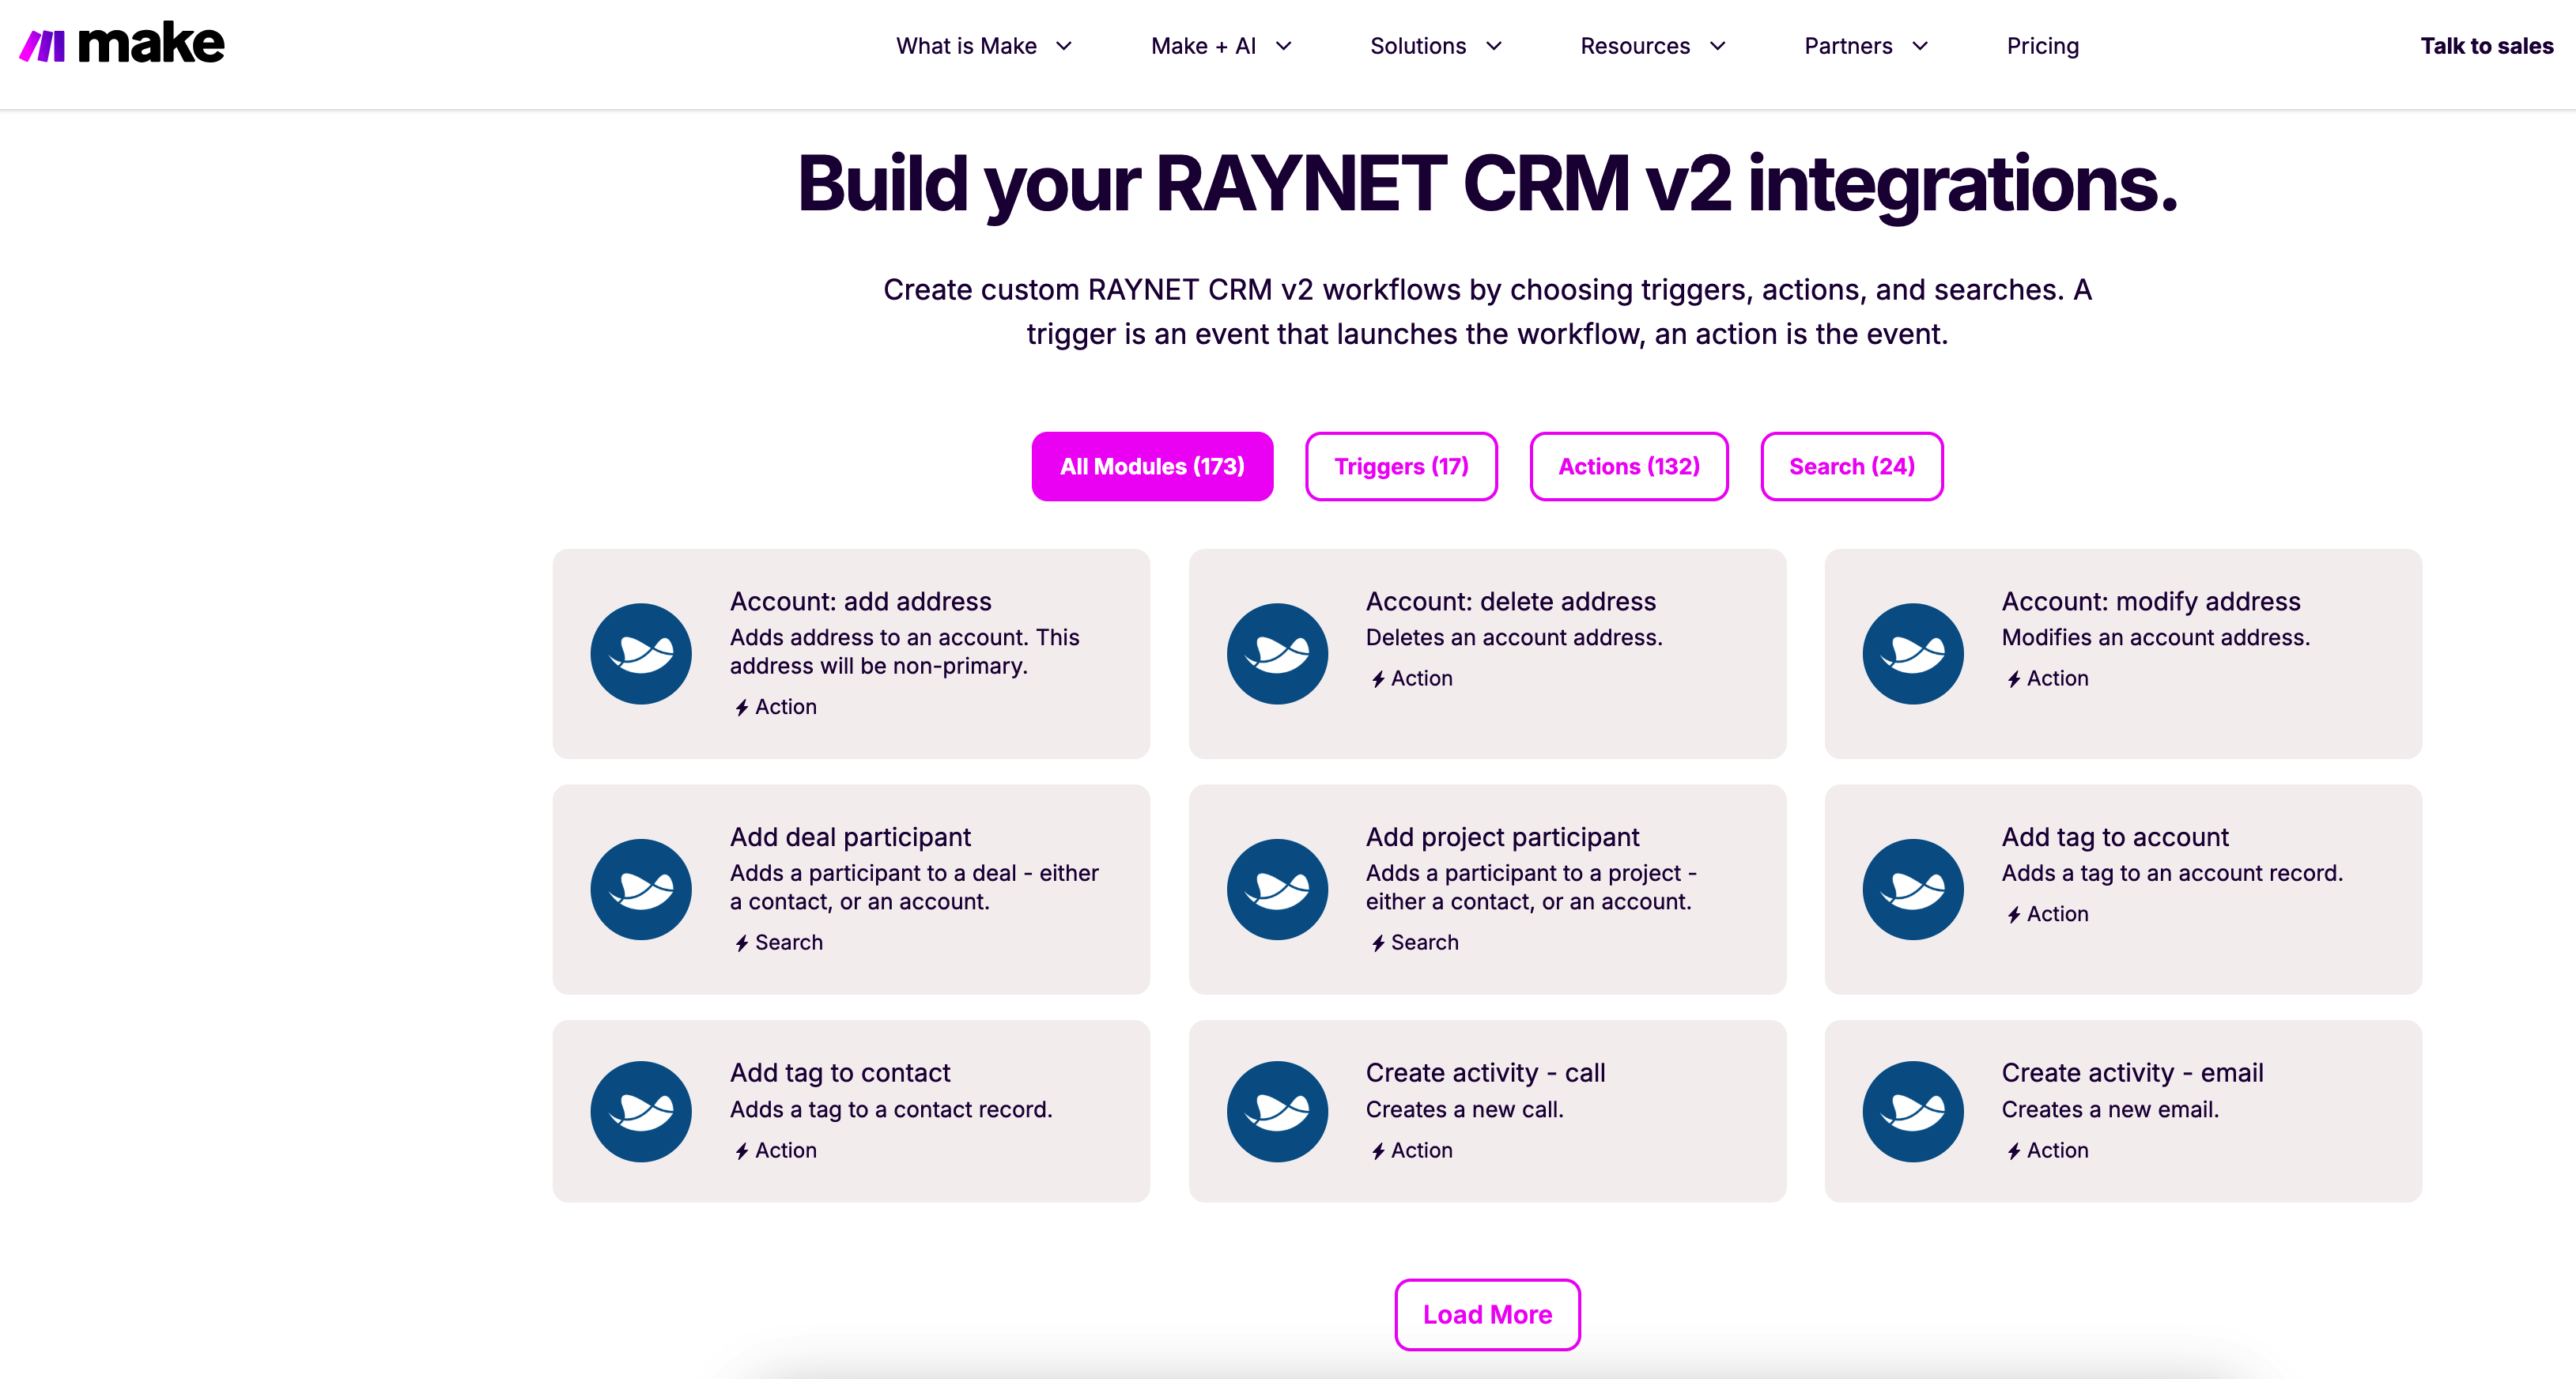Click RAYNET icon on Account: add address card
The width and height of the screenshot is (2576, 1379).
641,654
